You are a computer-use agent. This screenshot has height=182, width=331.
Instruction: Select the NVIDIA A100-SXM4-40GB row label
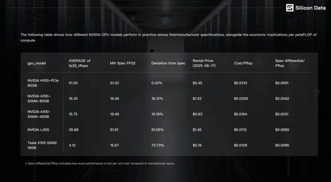click(39, 114)
